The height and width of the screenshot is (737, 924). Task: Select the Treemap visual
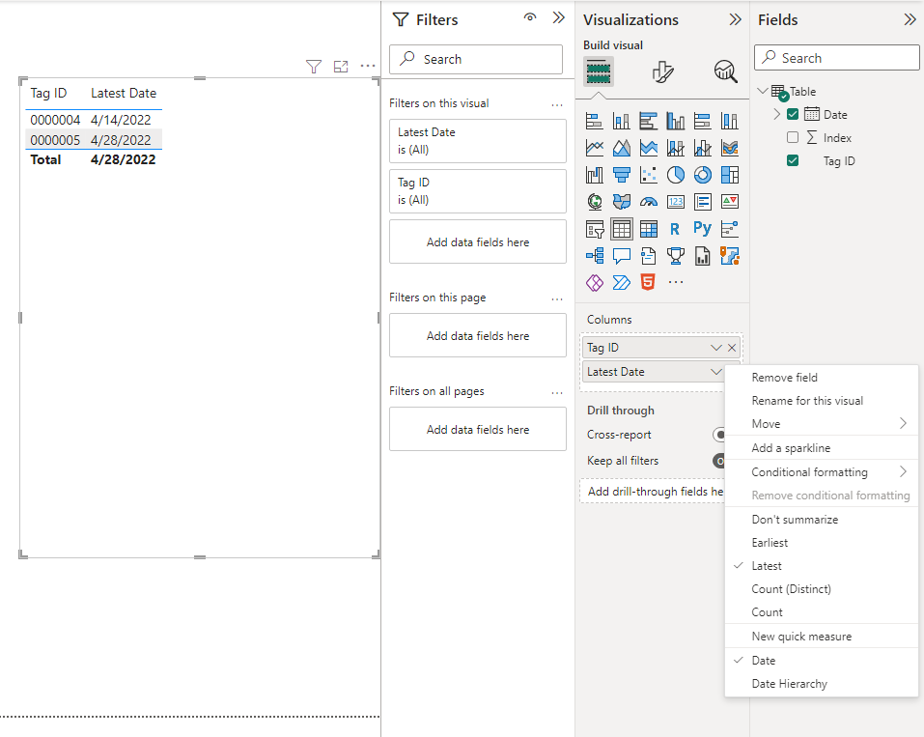730,175
